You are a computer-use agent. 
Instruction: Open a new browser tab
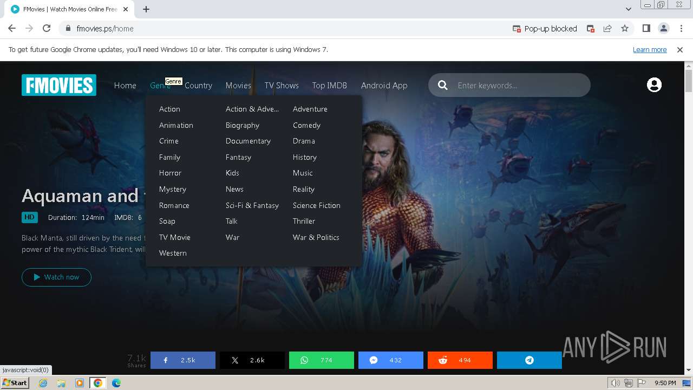[x=146, y=9]
